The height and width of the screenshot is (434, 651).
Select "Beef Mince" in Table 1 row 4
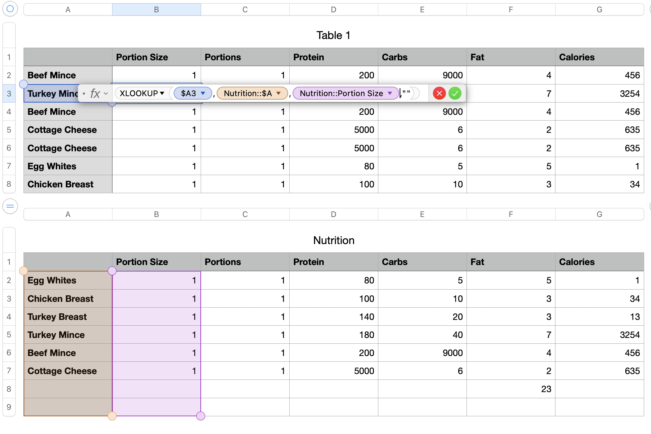click(52, 112)
